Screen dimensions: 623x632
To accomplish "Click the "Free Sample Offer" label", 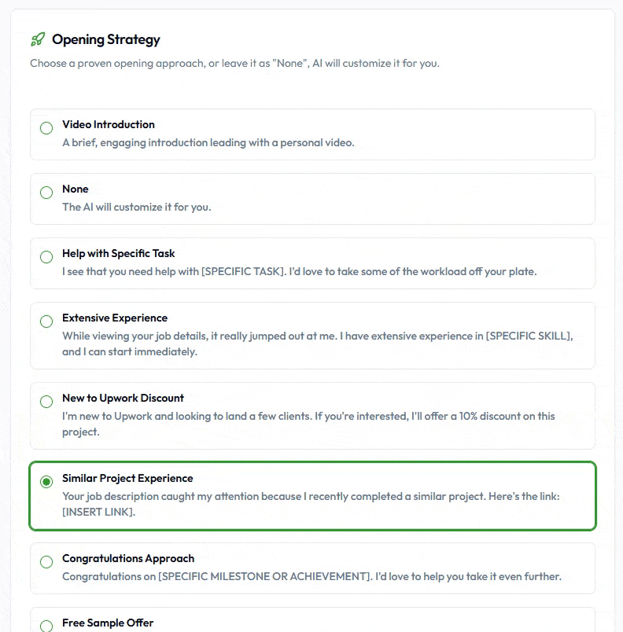I will (x=108, y=623).
